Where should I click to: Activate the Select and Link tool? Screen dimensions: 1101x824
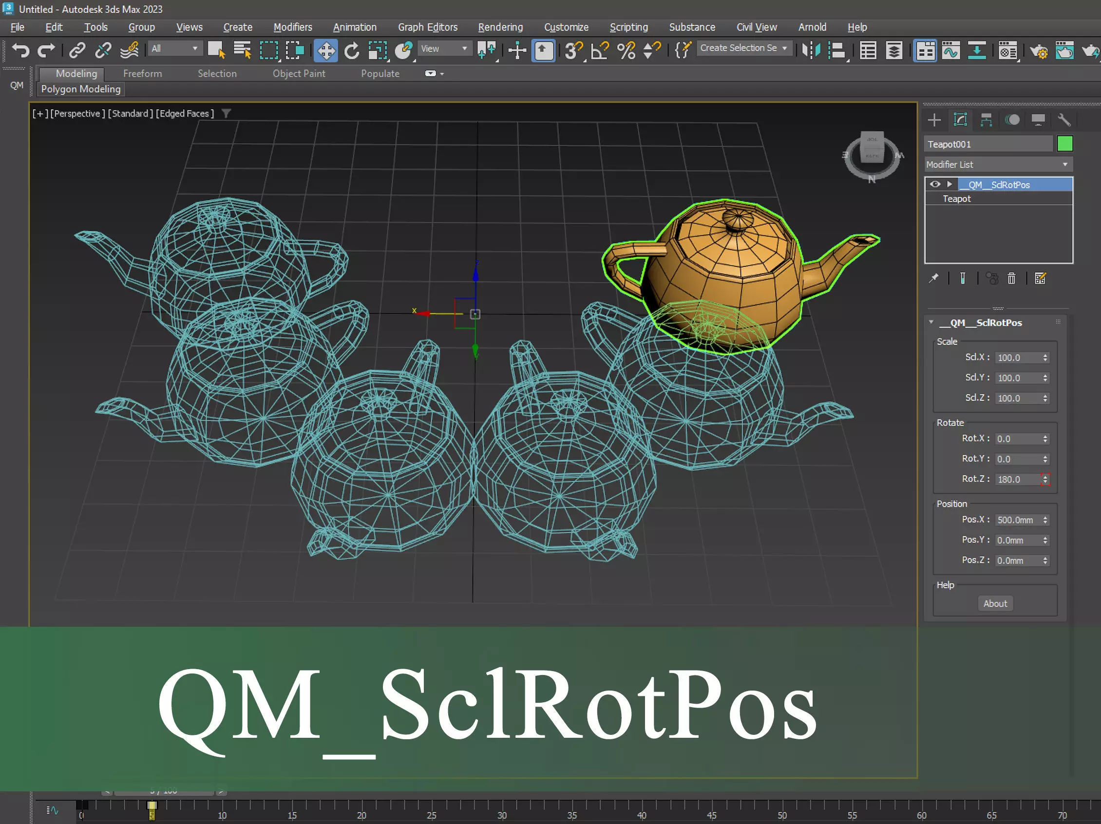77,50
